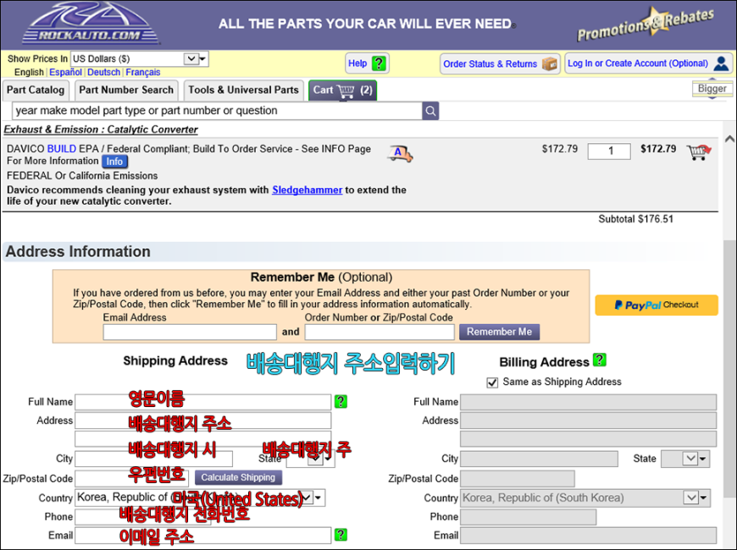This screenshot has width=737, height=550.
Task: Click the PayPal Checkout button
Action: [657, 305]
